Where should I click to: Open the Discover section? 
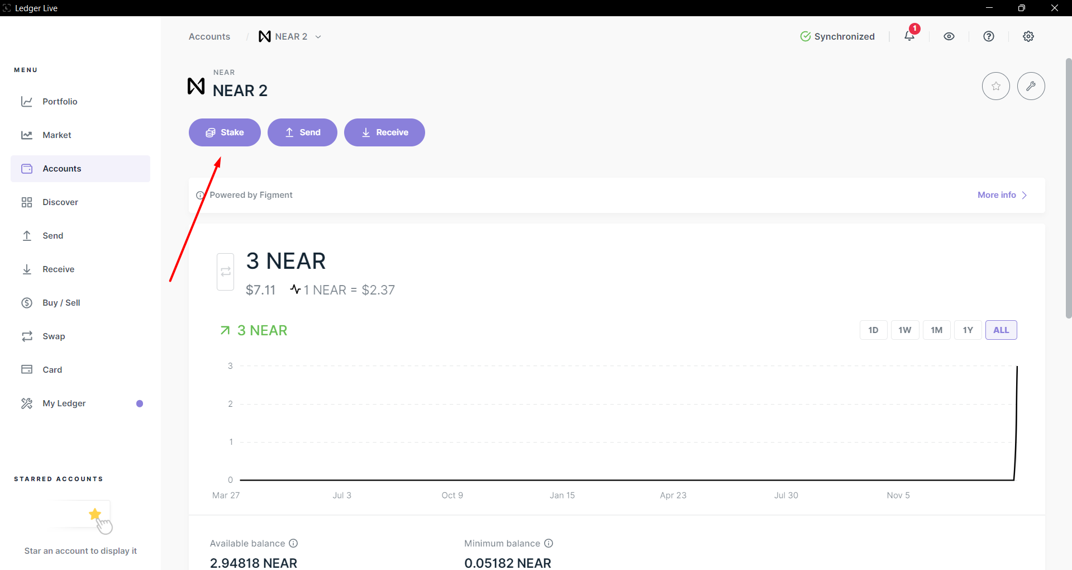60,202
